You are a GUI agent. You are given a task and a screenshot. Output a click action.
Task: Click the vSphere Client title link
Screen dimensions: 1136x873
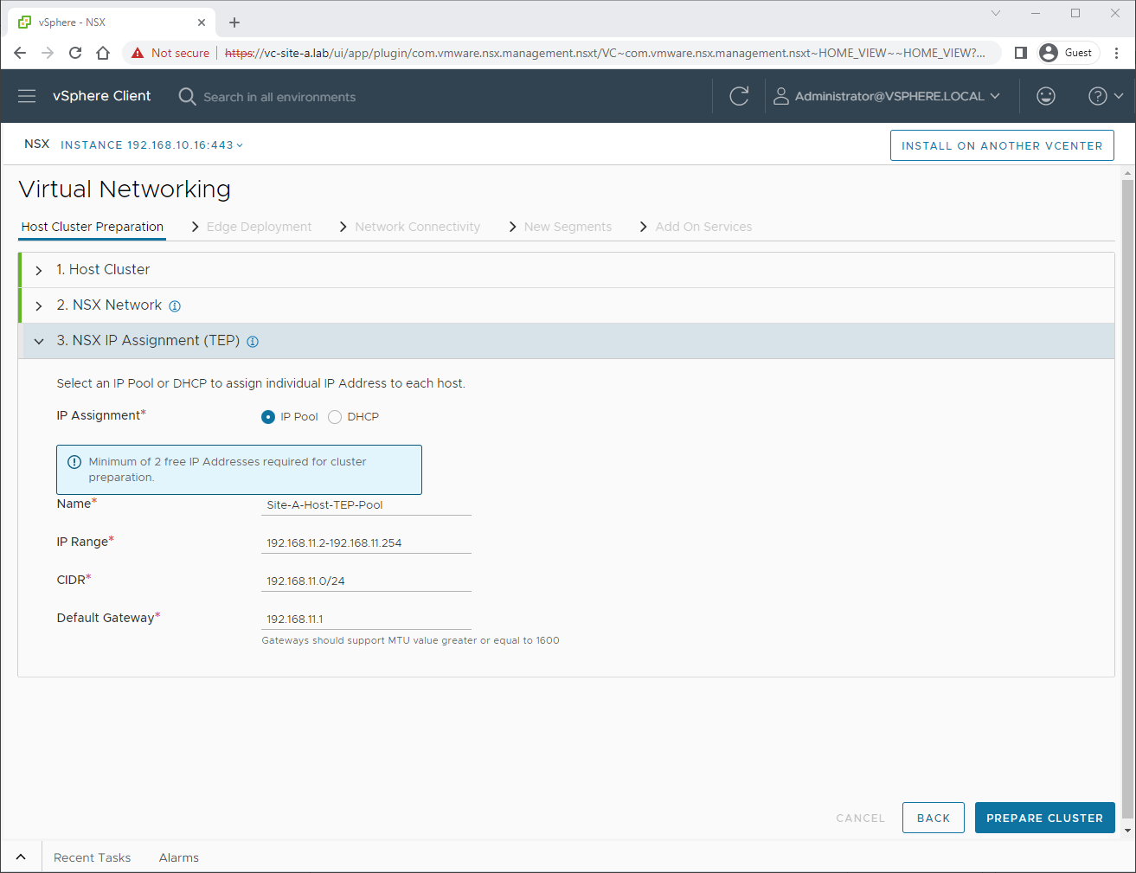[x=102, y=96]
